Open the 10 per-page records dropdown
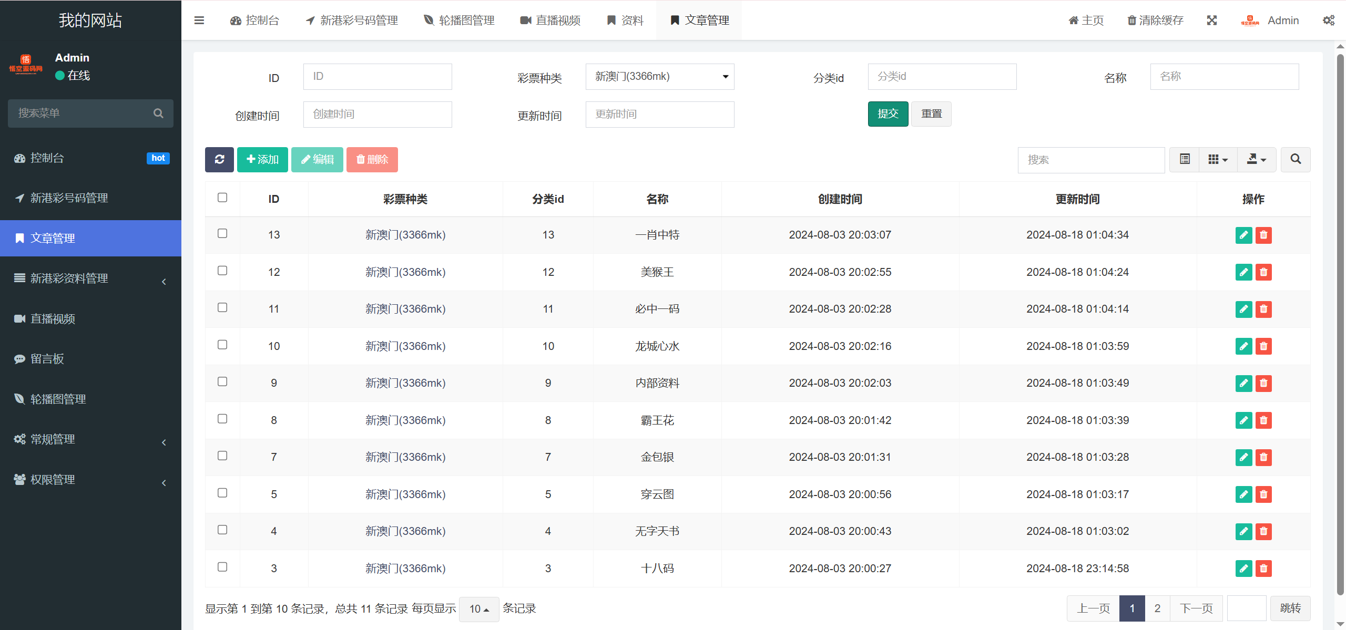Image resolution: width=1346 pixels, height=630 pixels. coord(479,609)
